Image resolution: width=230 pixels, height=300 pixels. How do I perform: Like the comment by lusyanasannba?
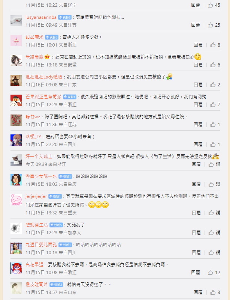(214, 25)
